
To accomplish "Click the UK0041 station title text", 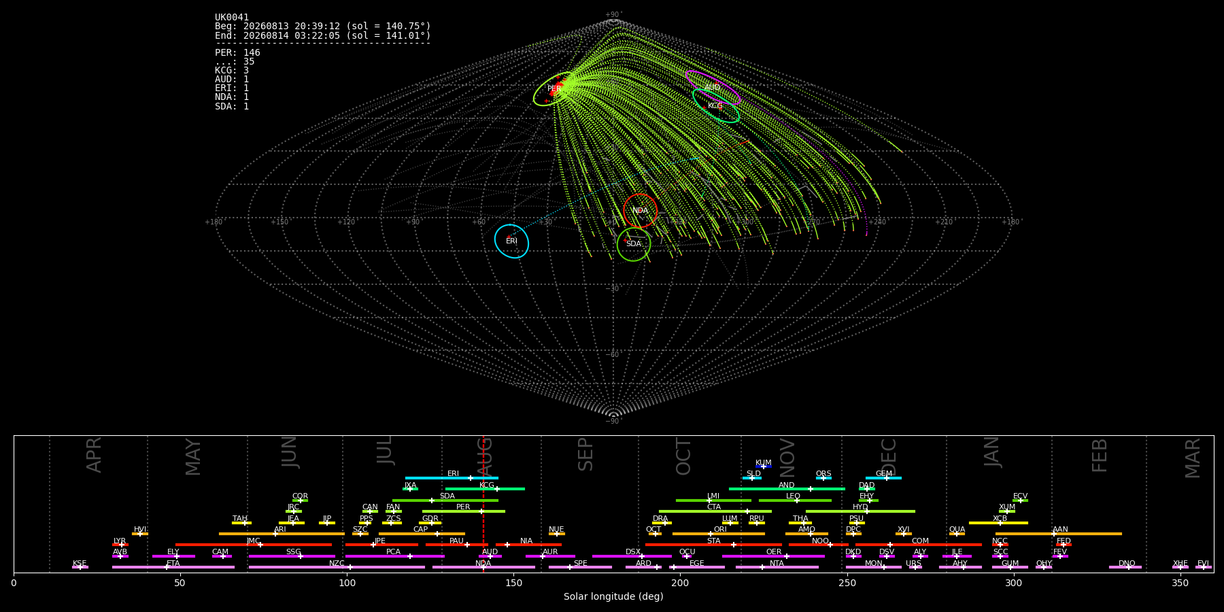I will pyautogui.click(x=232, y=18).
